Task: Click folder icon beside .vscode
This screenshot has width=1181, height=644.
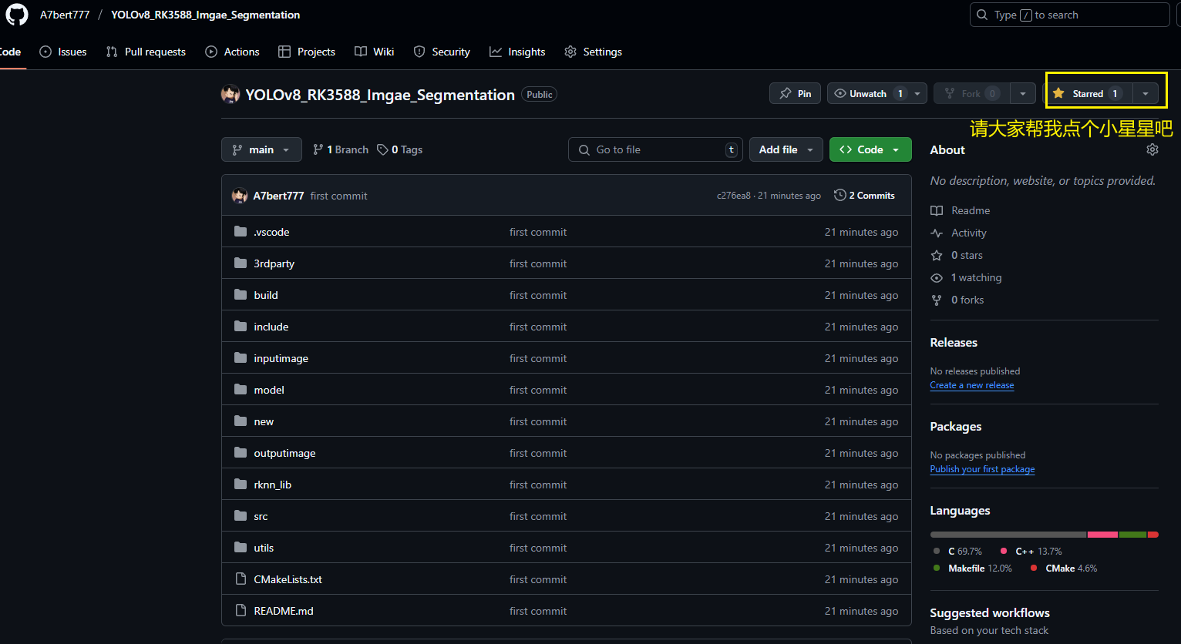Action: [x=240, y=231]
